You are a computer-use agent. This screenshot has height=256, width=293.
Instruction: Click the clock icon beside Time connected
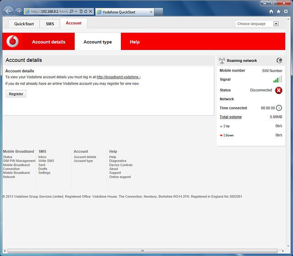coord(279,108)
